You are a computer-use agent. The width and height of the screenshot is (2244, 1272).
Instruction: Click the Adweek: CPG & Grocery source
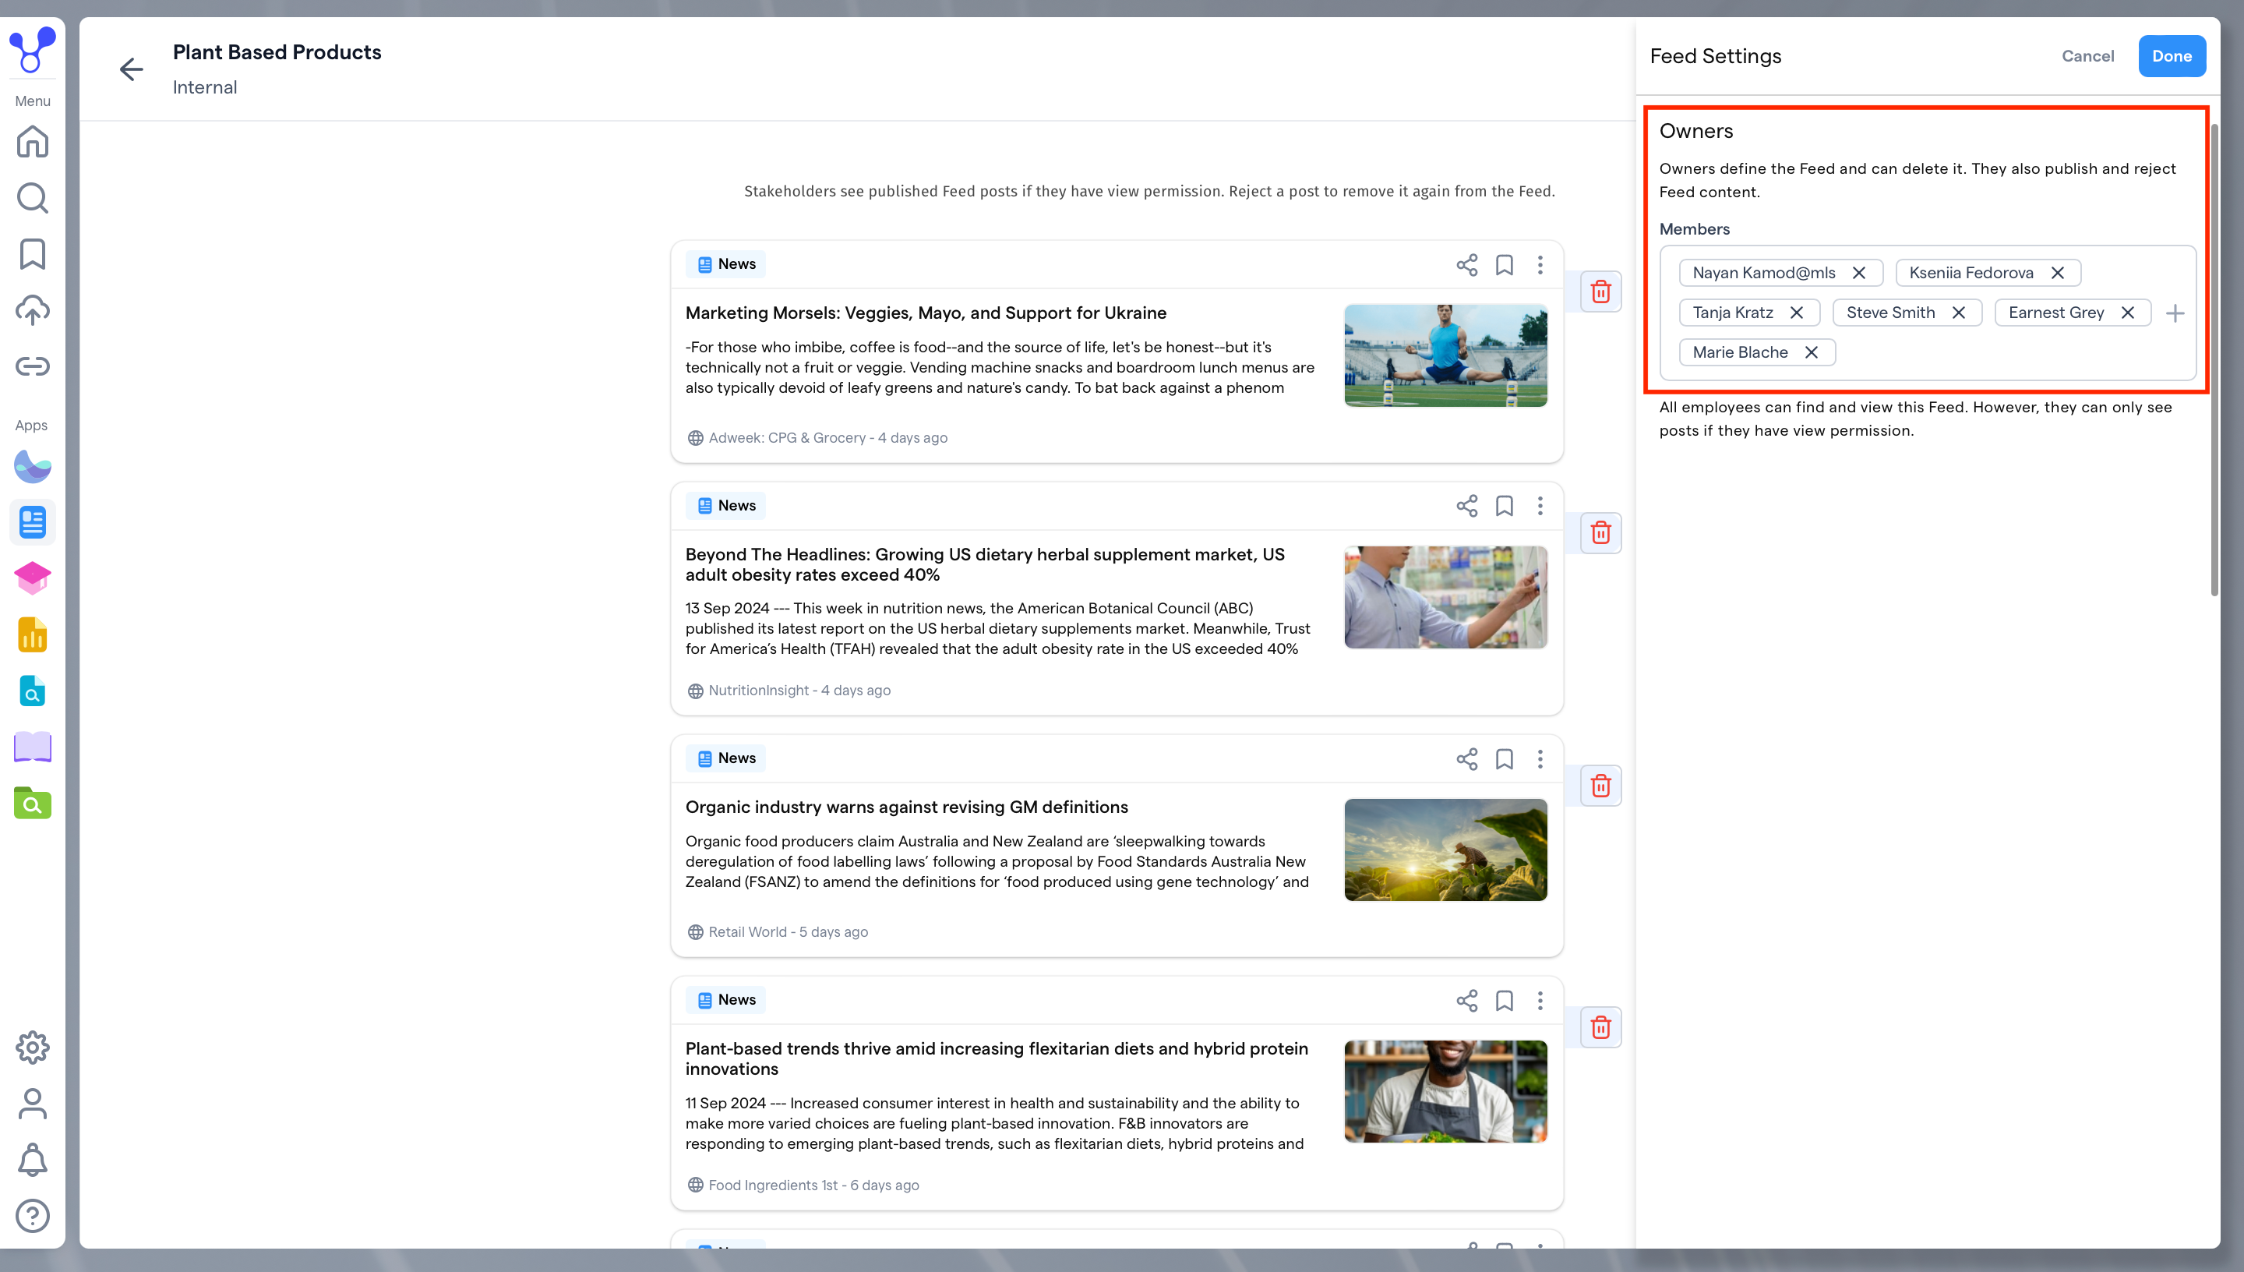pyautogui.click(x=787, y=438)
